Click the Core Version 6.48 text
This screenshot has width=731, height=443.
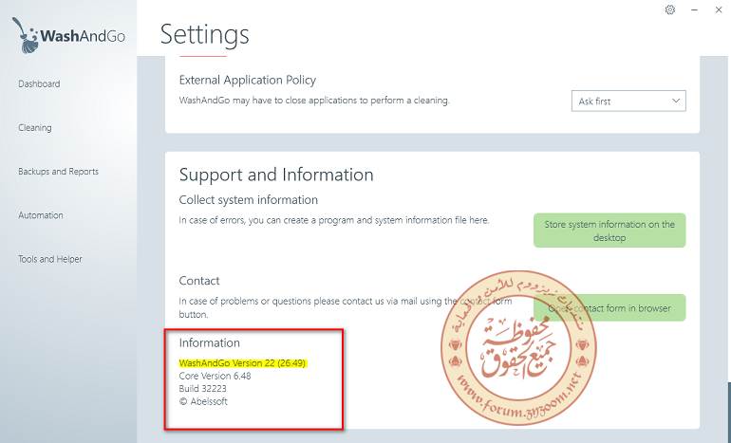215,376
